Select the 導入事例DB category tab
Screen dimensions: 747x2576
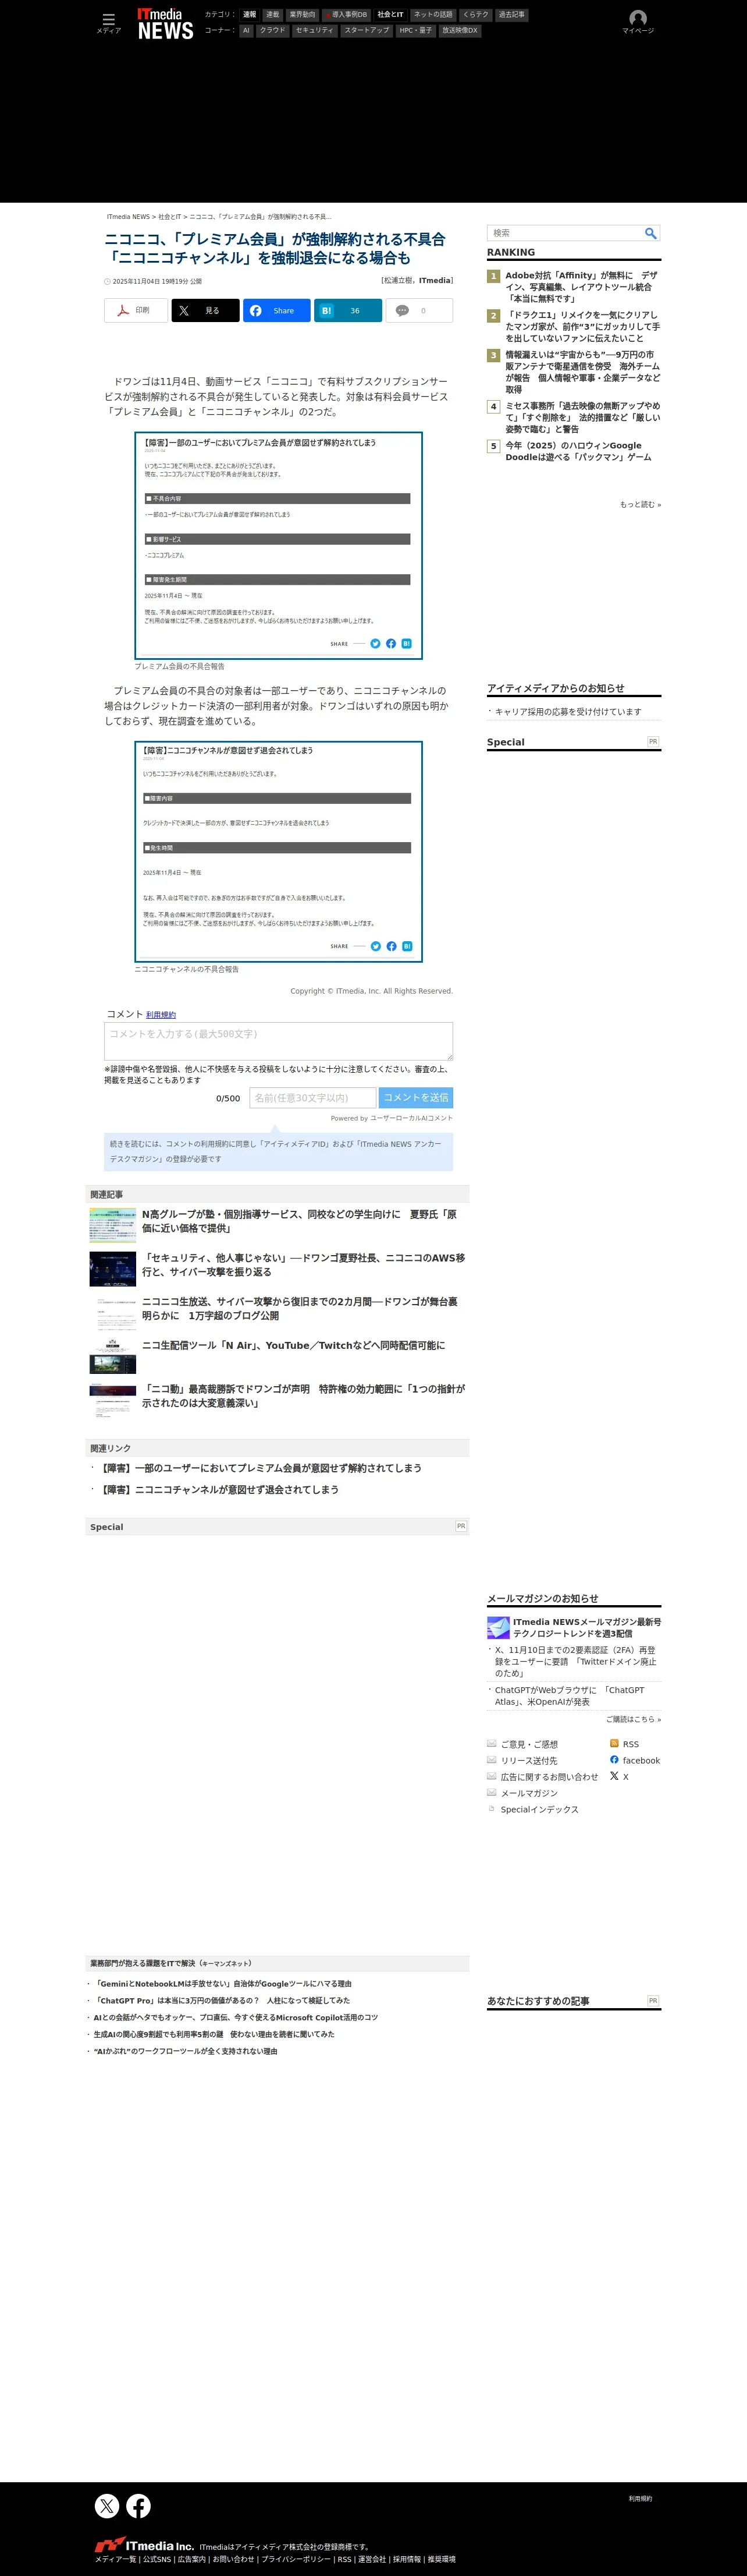point(346,15)
